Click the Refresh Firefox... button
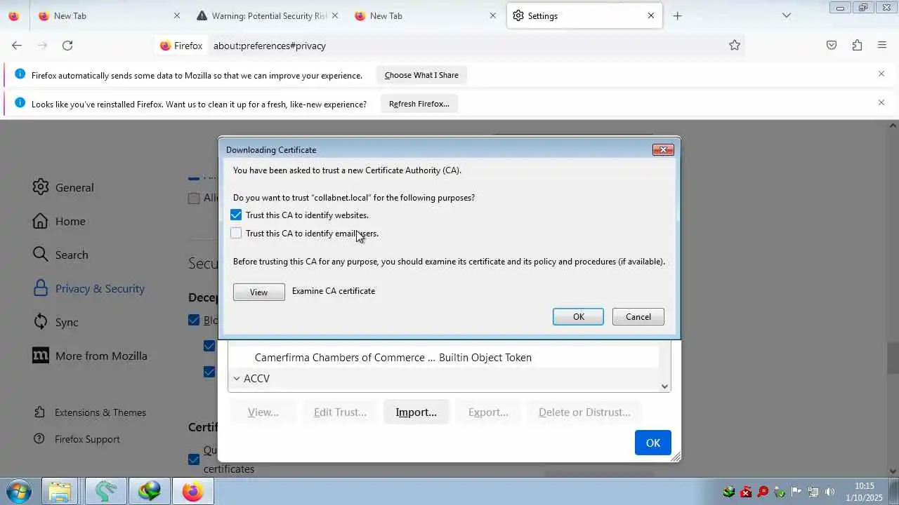The width and height of the screenshot is (899, 505). coord(419,104)
